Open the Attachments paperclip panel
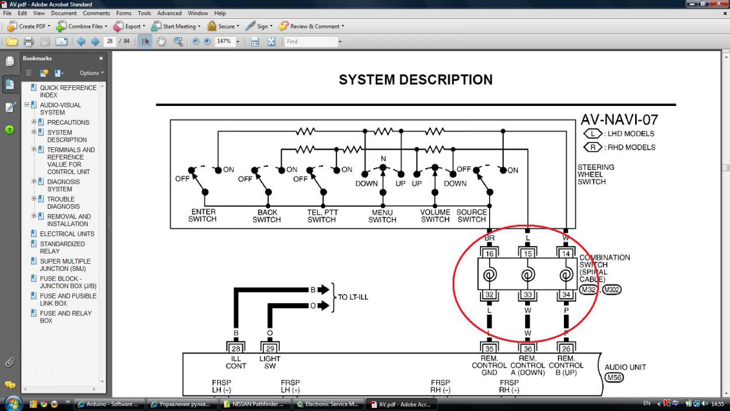Image resolution: width=730 pixels, height=411 pixels. point(10,362)
